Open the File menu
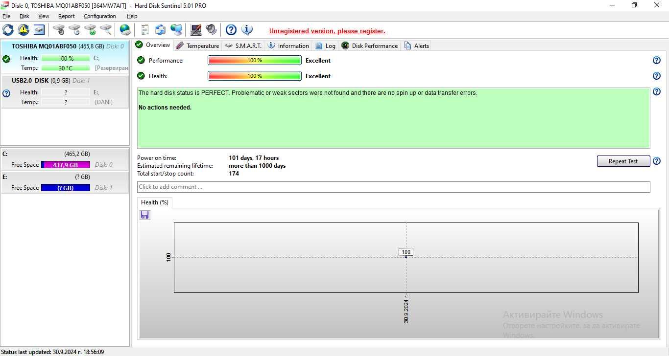The width and height of the screenshot is (669, 356). (x=6, y=16)
